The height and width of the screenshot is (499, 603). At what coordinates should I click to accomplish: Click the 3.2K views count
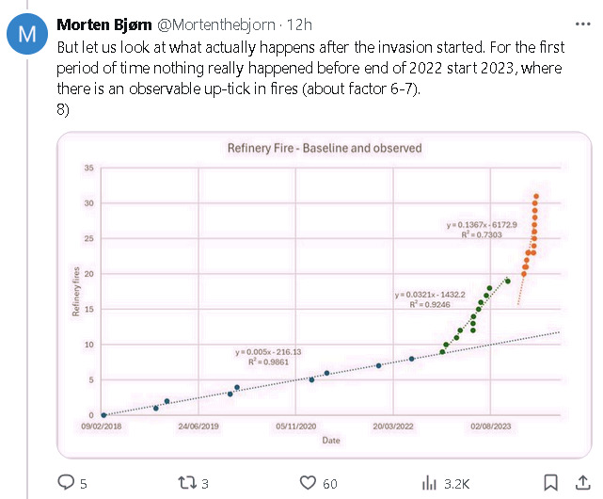coord(457,483)
